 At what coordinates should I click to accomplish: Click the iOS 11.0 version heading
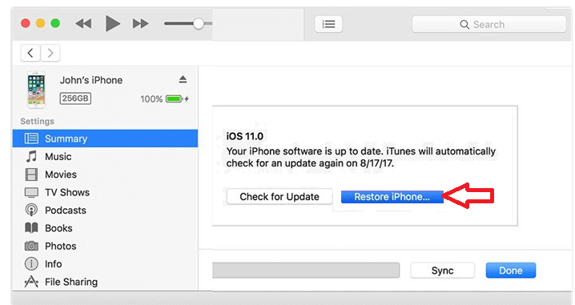pos(244,136)
